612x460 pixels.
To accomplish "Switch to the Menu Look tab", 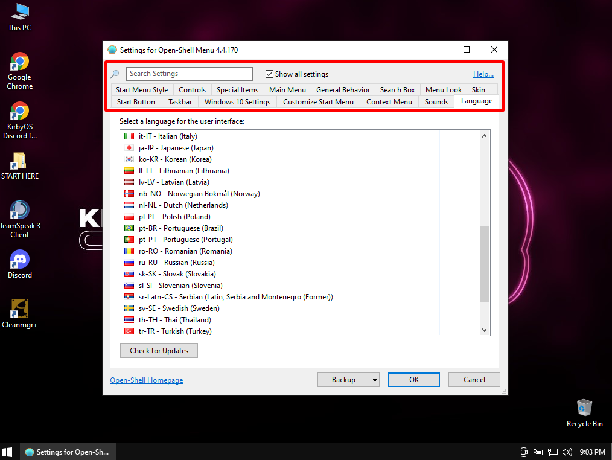I will [x=444, y=90].
